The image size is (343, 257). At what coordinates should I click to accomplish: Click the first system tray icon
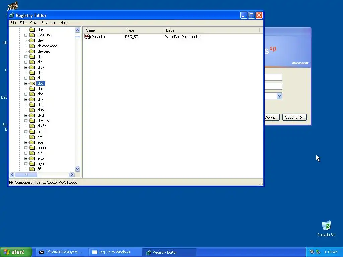point(312,252)
